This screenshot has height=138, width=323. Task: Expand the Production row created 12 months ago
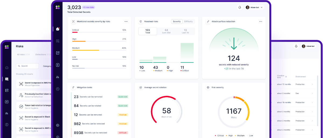point(312,84)
